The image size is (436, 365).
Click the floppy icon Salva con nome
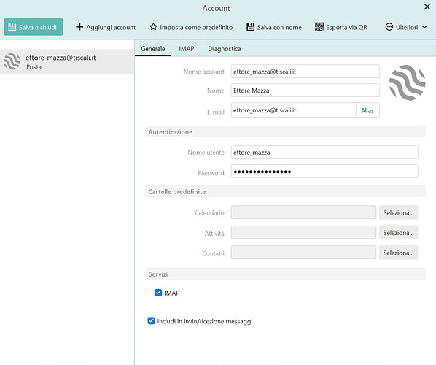[250, 27]
